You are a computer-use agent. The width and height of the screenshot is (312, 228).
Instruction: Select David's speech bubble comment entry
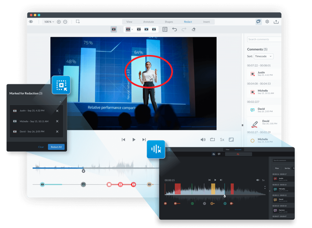(x=264, y=110)
